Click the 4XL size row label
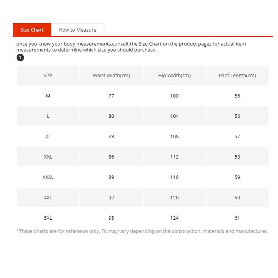The image size is (278, 278). 48,197
